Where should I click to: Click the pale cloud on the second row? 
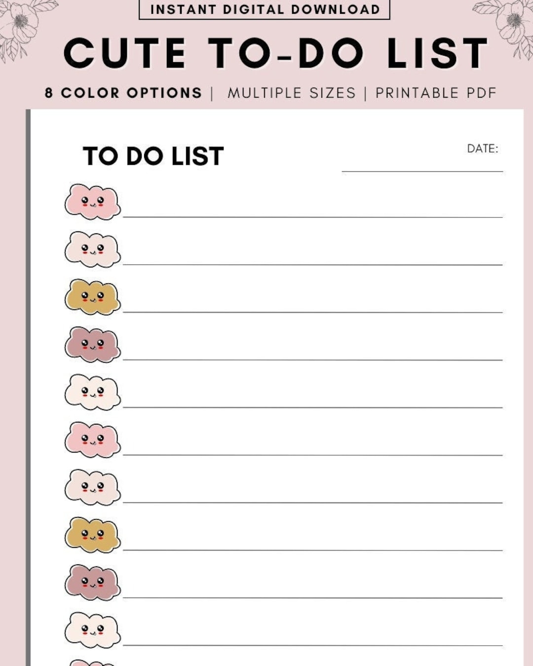point(92,250)
